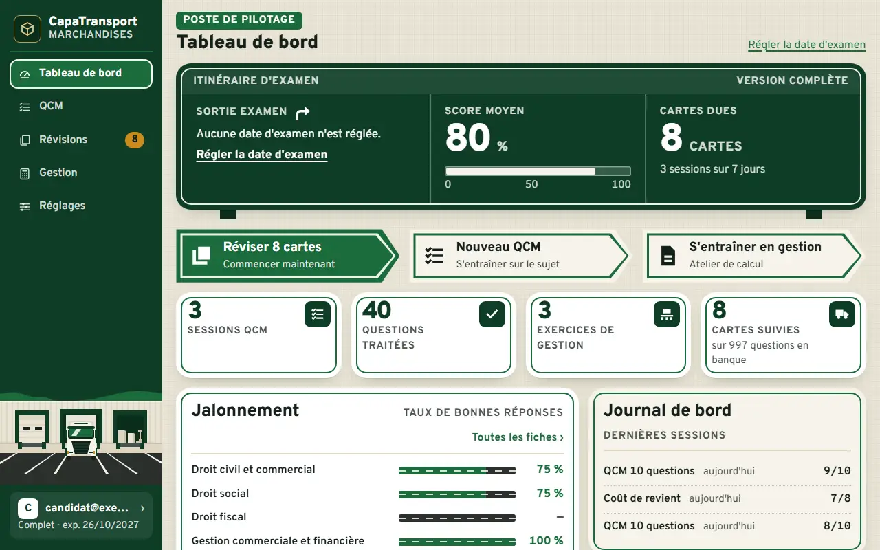Click the document icon in S'entraîner en gestion
This screenshot has height=550, width=880.
[668, 256]
